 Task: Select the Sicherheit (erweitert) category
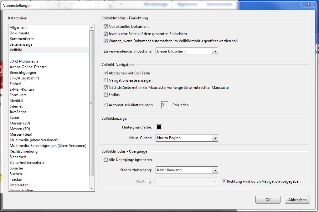point(49,163)
